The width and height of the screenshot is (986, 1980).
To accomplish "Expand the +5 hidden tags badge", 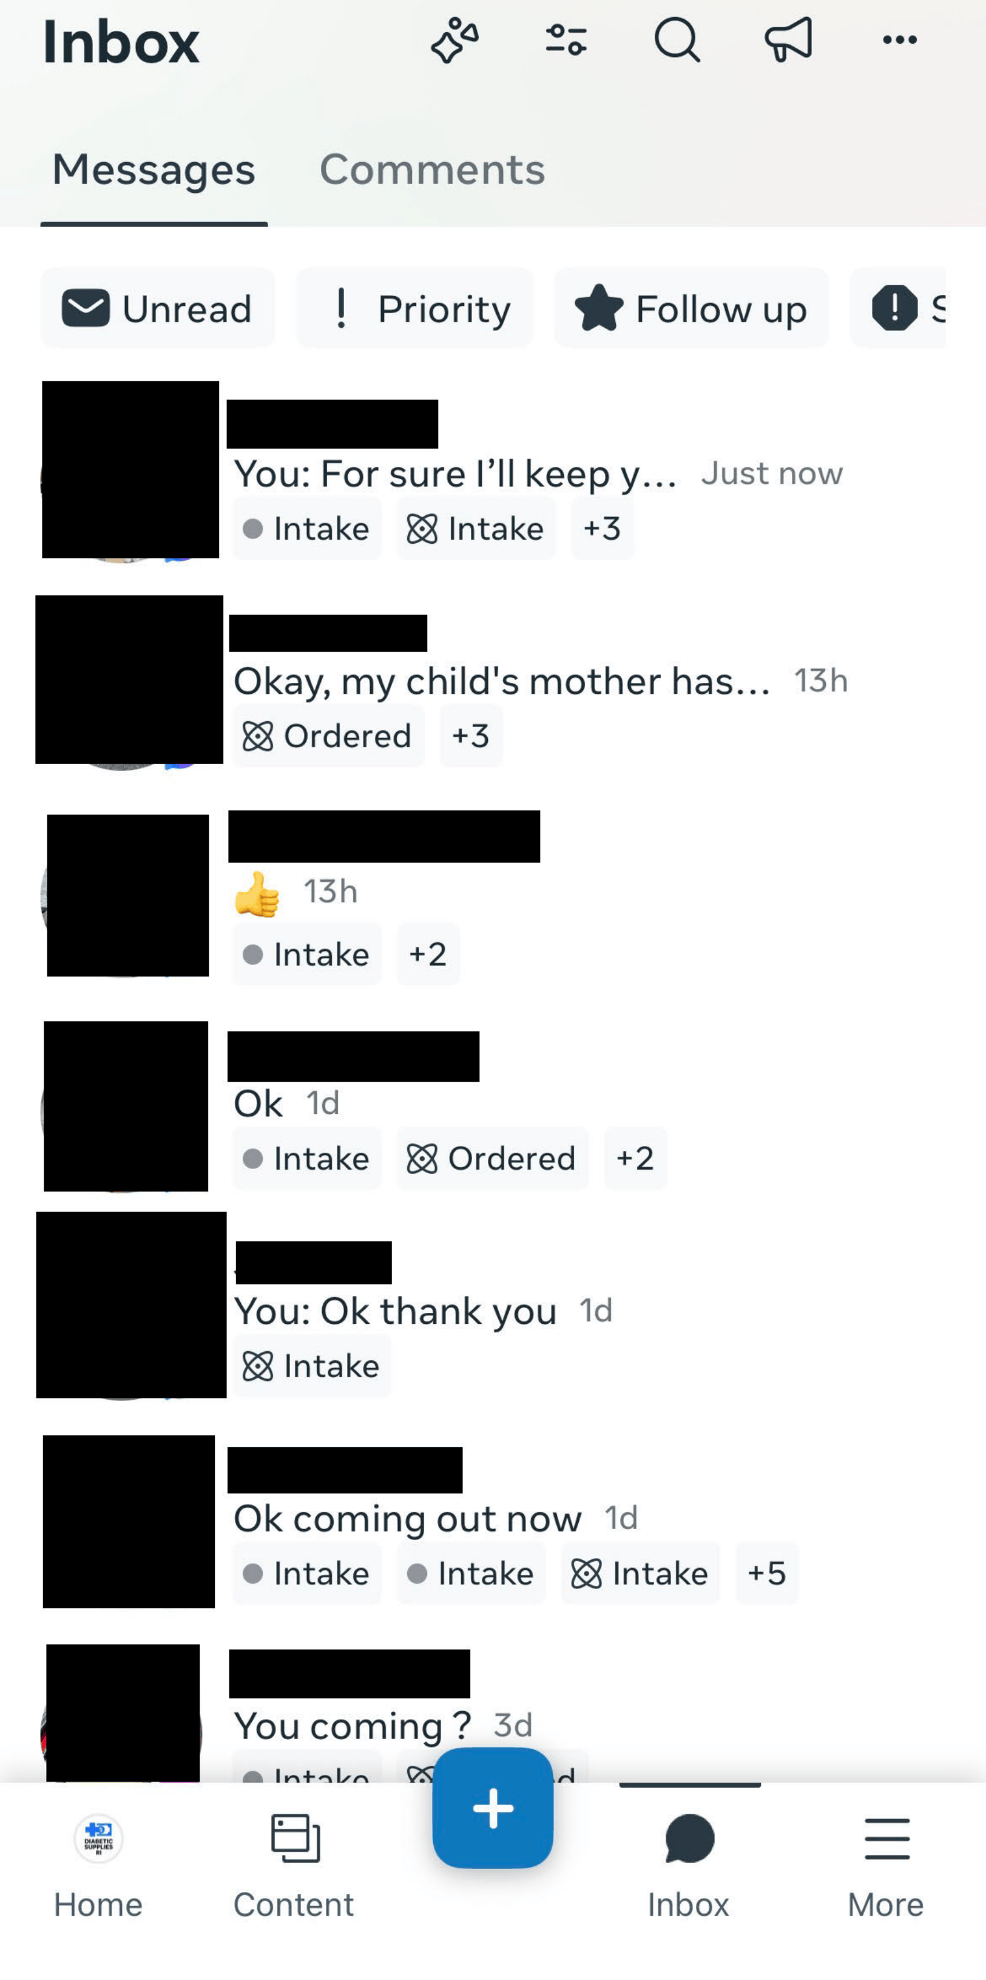I will (766, 1573).
